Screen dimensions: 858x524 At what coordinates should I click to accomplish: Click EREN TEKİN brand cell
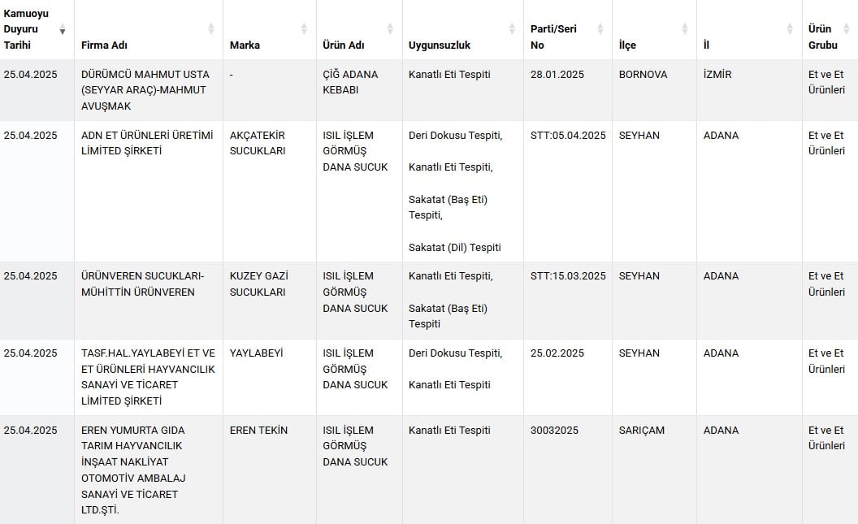[x=258, y=431]
